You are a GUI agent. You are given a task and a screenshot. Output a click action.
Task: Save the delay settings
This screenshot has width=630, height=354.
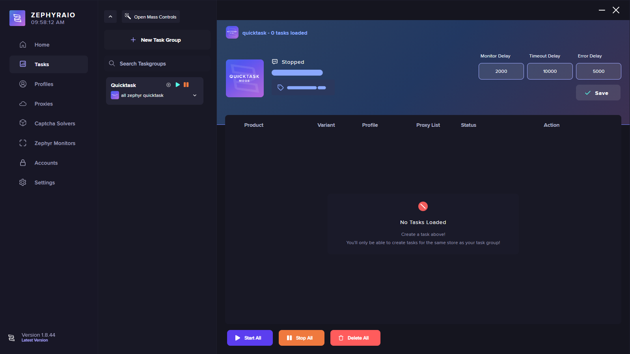tap(598, 93)
